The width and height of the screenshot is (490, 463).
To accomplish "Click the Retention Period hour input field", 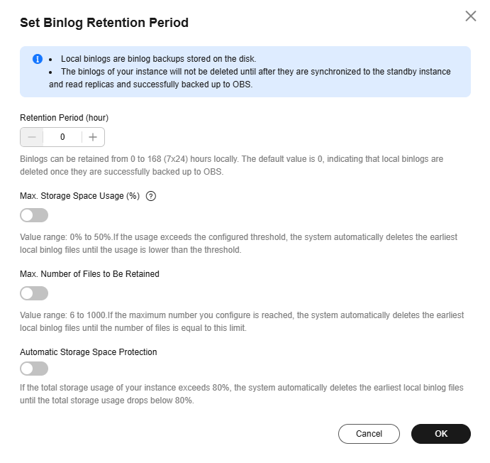I will pos(62,137).
